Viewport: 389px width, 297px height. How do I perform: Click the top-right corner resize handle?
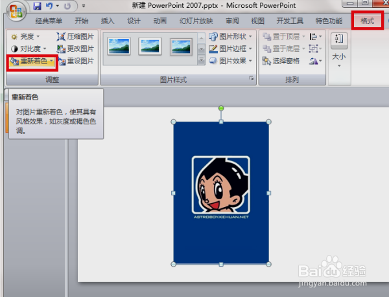268,122
